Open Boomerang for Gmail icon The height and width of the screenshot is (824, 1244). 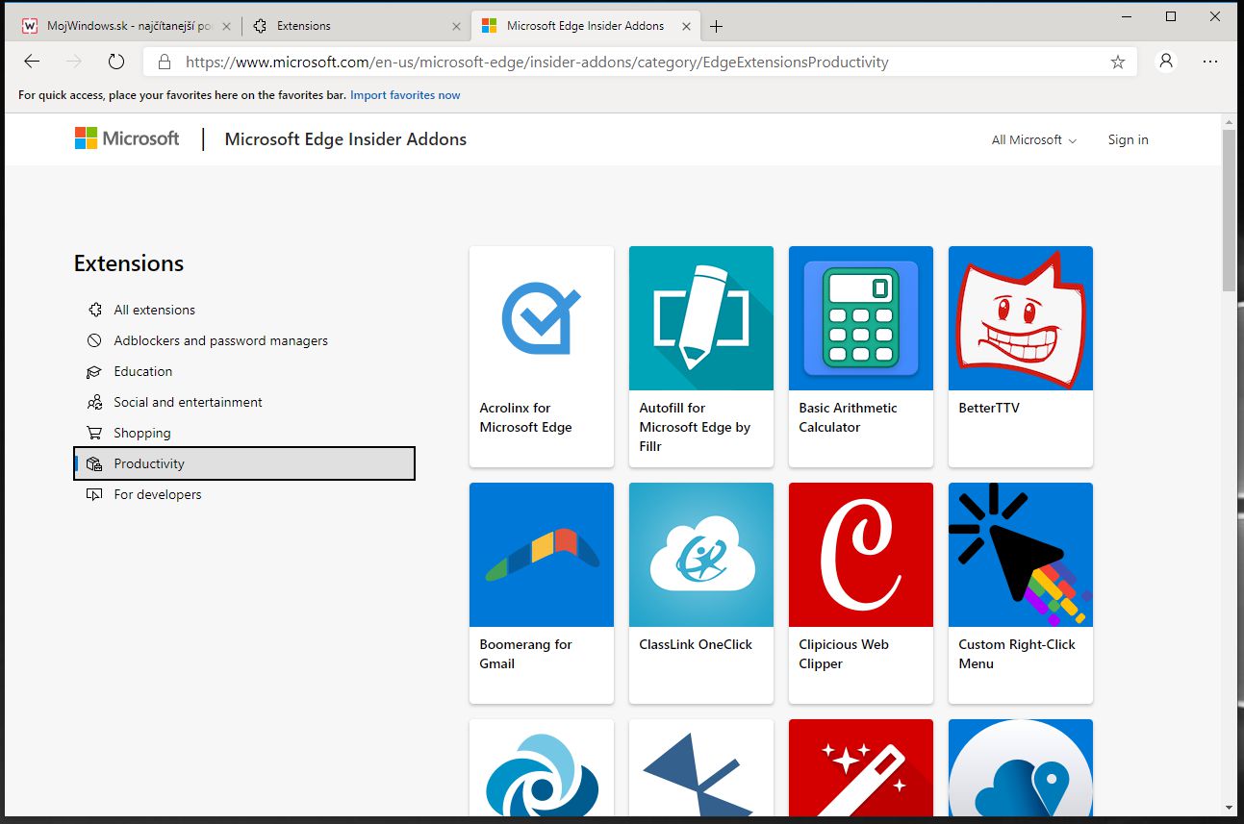click(542, 555)
